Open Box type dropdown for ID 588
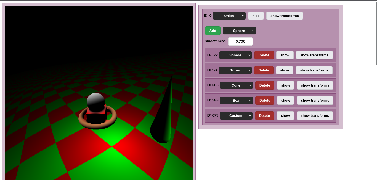 [x=236, y=100]
